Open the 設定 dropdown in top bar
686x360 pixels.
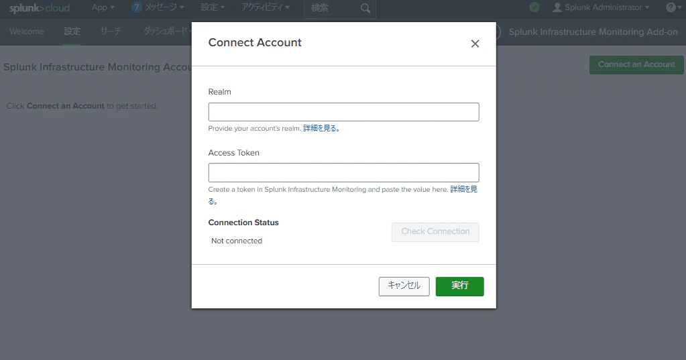(x=213, y=7)
